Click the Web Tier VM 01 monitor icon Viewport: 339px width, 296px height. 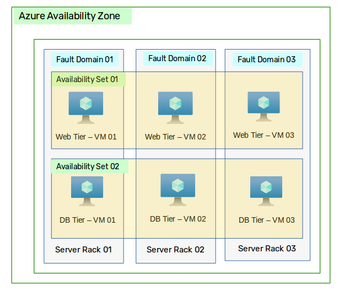86,107
